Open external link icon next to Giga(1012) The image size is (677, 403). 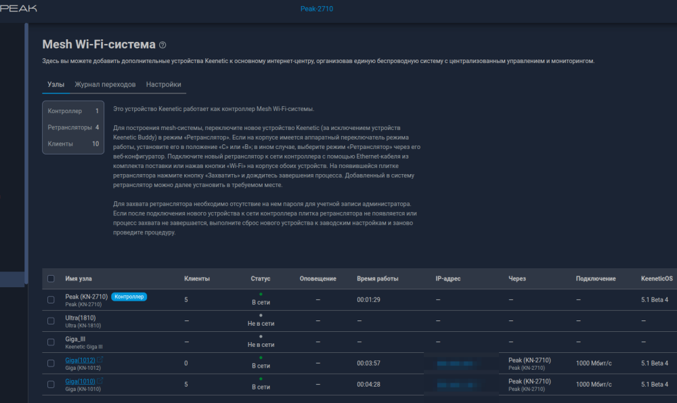pyautogui.click(x=100, y=360)
